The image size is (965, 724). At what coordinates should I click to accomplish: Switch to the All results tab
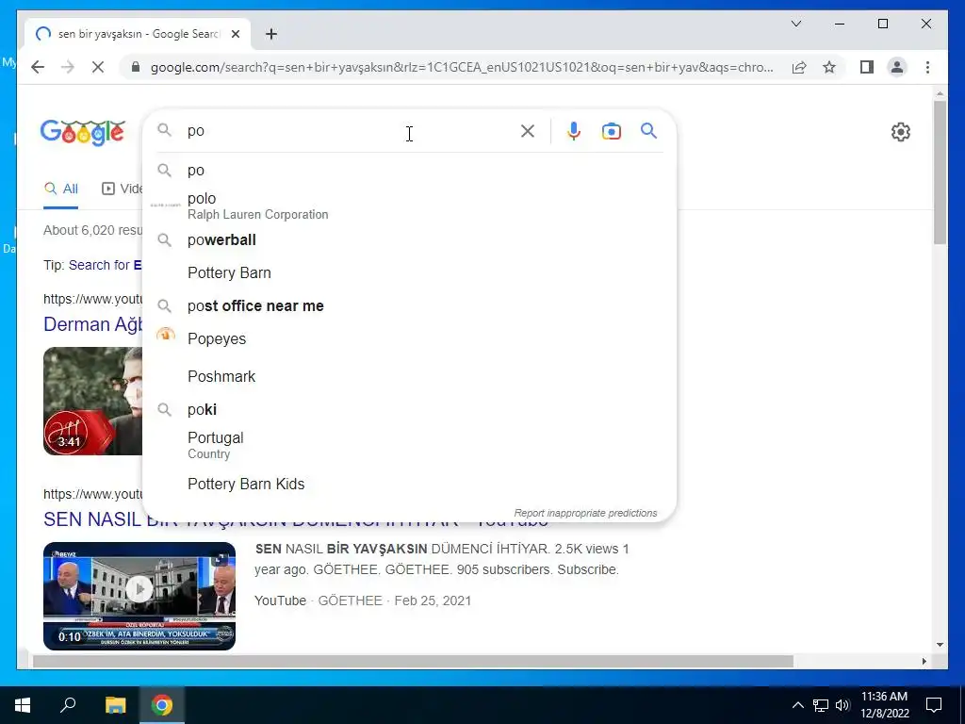pyautogui.click(x=61, y=189)
